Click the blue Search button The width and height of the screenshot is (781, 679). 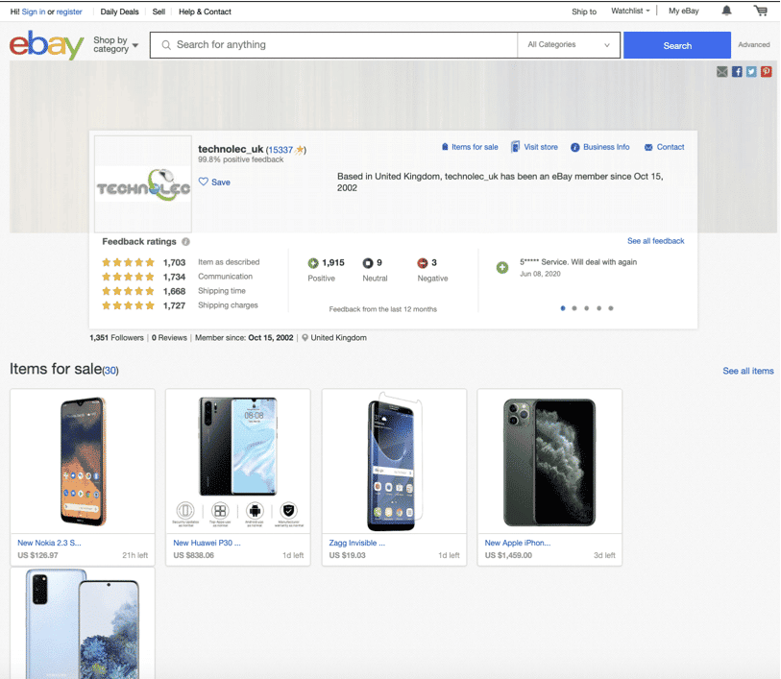677,45
